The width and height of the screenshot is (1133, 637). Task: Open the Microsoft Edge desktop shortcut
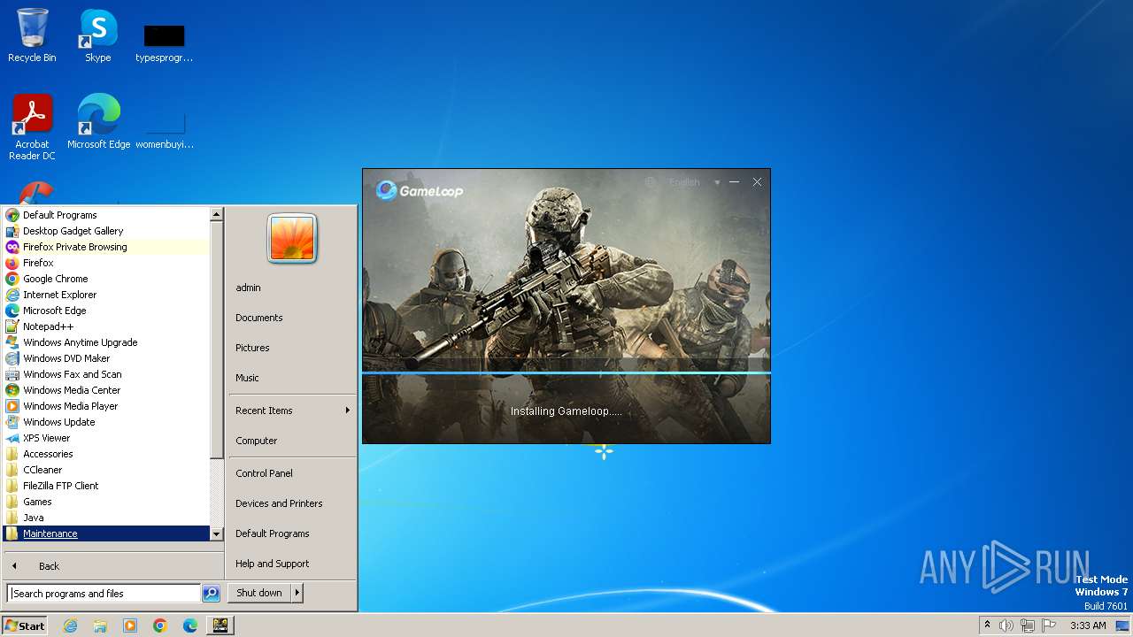coord(98,121)
